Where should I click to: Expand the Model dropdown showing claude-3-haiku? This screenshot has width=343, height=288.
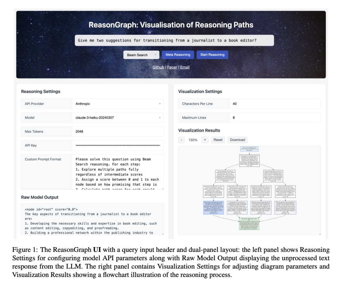(x=118, y=118)
